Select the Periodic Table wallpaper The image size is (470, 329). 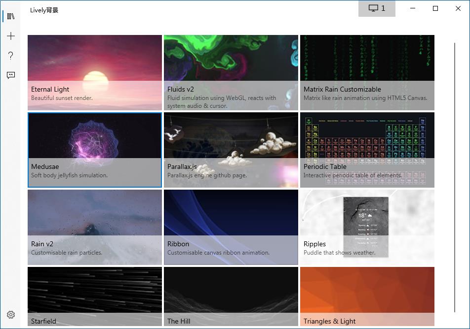[367, 150]
